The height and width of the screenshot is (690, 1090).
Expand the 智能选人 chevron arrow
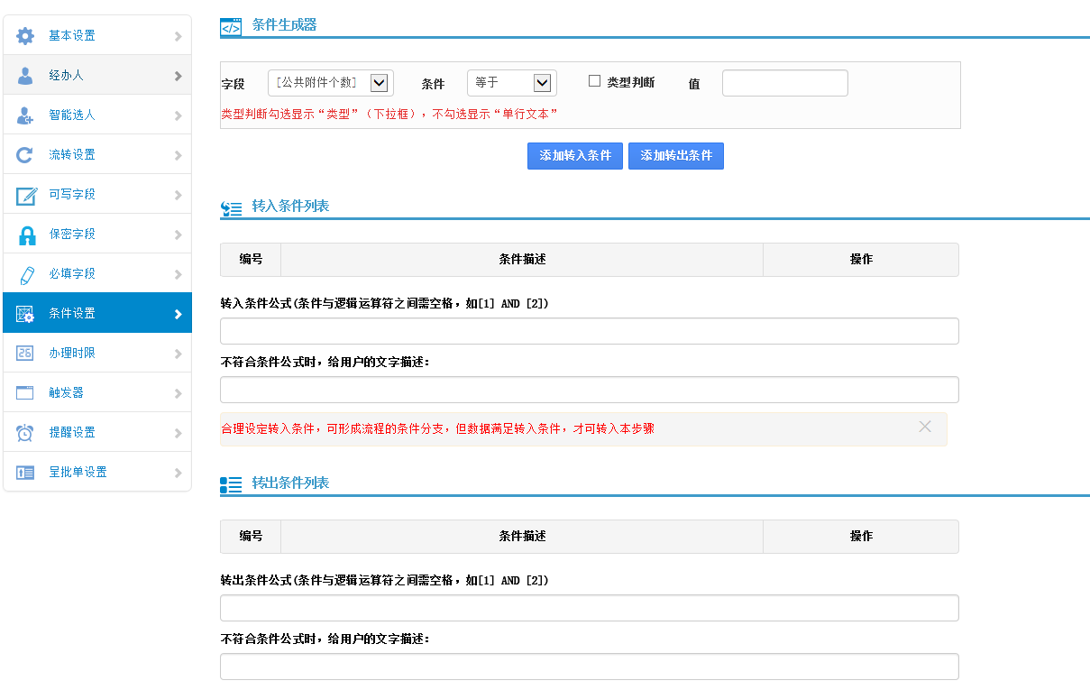[x=178, y=116]
